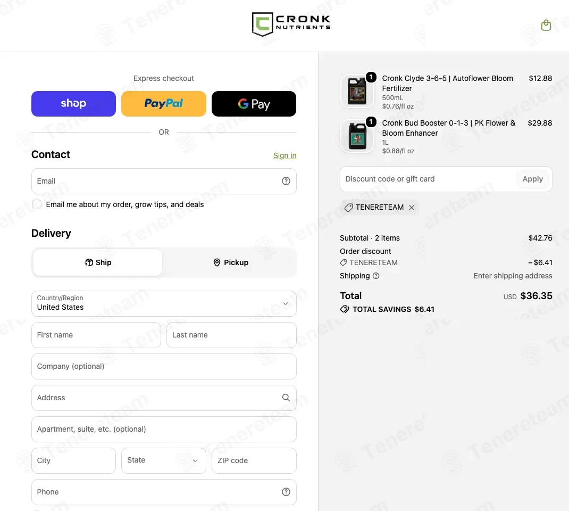Select the Ship delivery tab
This screenshot has width=569, height=511.
[x=98, y=262]
